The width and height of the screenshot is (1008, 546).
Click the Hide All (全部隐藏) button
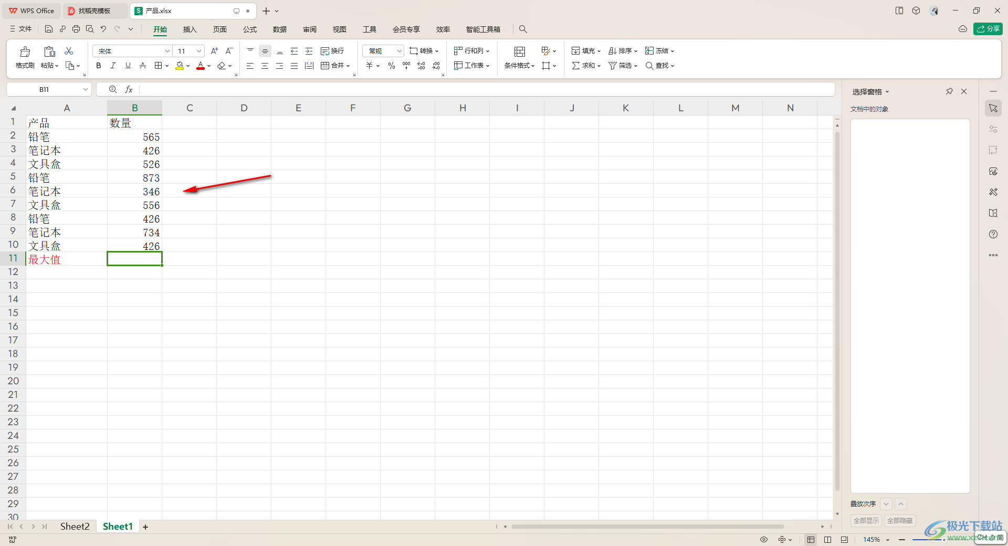click(x=900, y=520)
